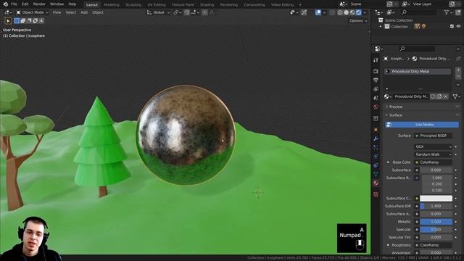Open the Object Data green triangle tab

376,174
